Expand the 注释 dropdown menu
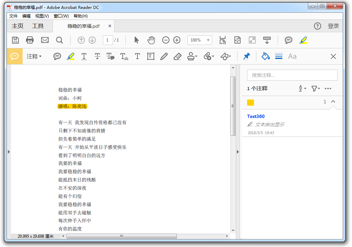 pyautogui.click(x=34, y=57)
